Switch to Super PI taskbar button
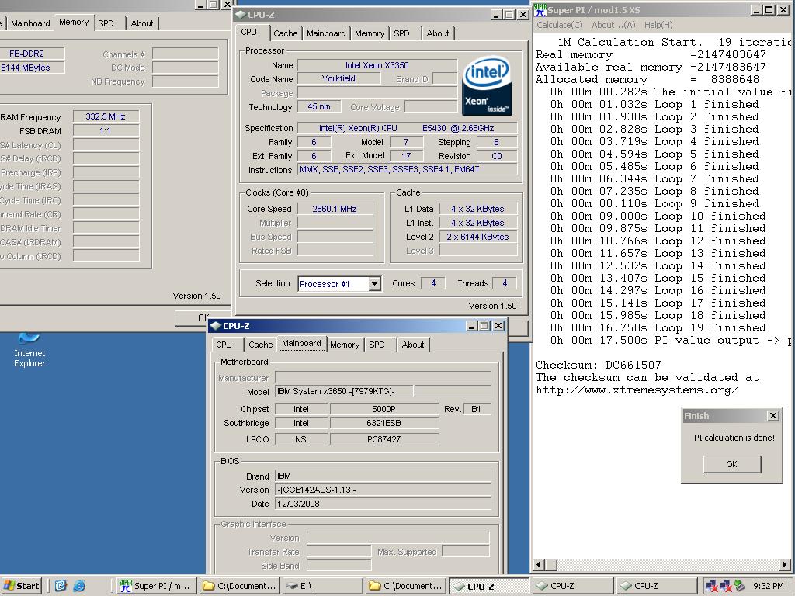Image resolution: width=795 pixels, height=596 pixels. [x=156, y=586]
